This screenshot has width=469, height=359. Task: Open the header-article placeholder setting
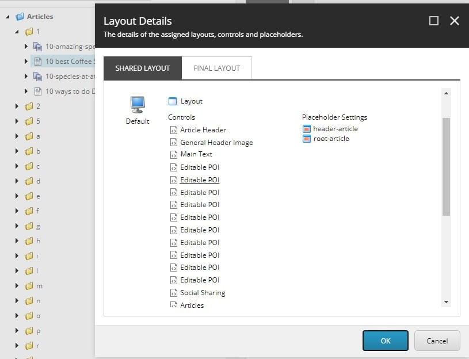click(x=335, y=129)
